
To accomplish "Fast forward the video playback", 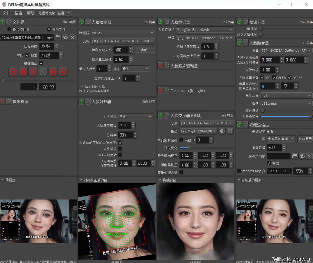I will (53, 72).
